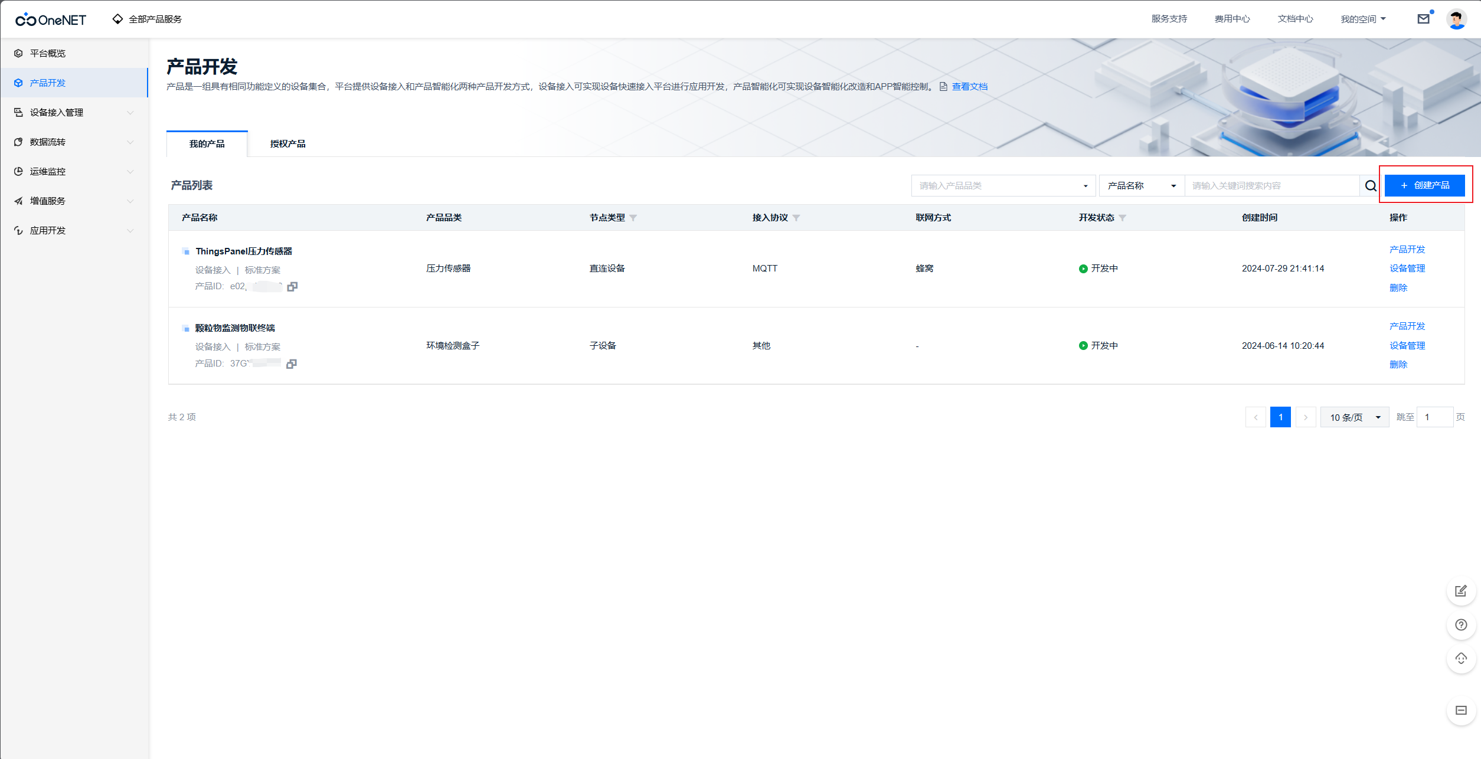The width and height of the screenshot is (1481, 759).
Task: Switch to the 授权产品 tab
Action: coord(287,144)
